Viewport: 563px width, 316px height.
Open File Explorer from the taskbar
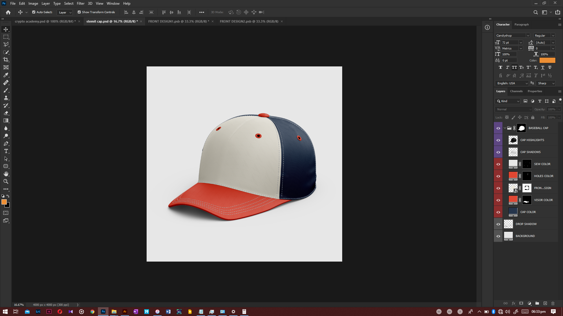click(x=114, y=312)
